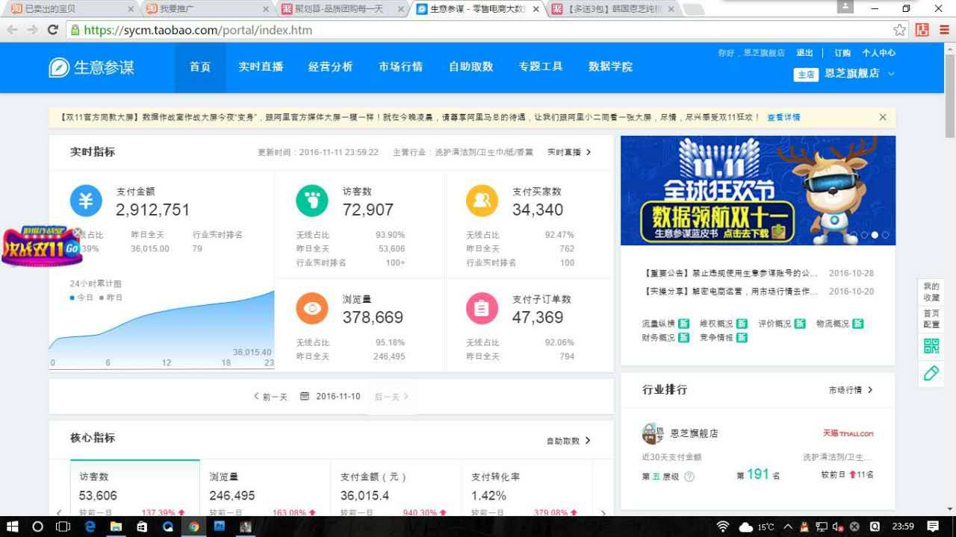Open the 经营分析 navigation tab
Viewport: 956px width, 537px height.
[x=330, y=66]
